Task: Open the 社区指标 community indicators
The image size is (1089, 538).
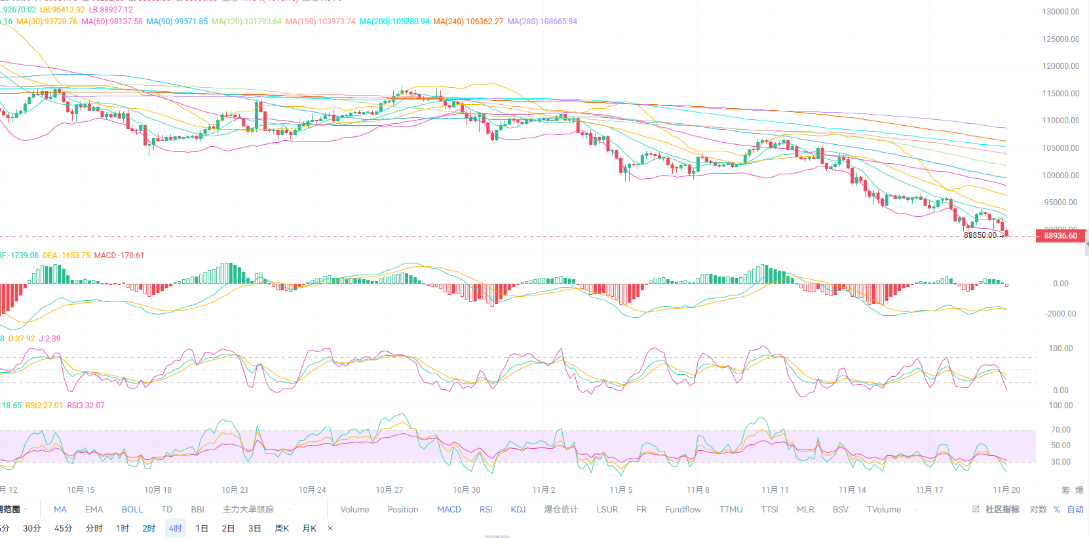Action: pos(1002,509)
